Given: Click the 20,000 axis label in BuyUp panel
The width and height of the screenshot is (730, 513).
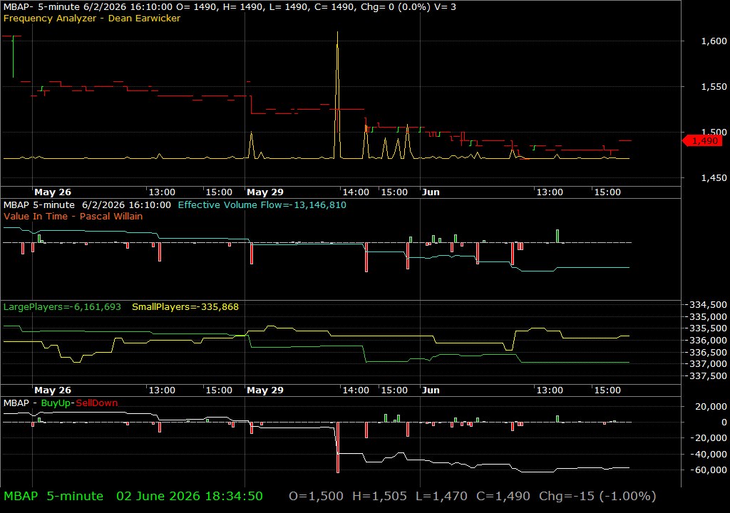Looking at the screenshot, I should [711, 406].
